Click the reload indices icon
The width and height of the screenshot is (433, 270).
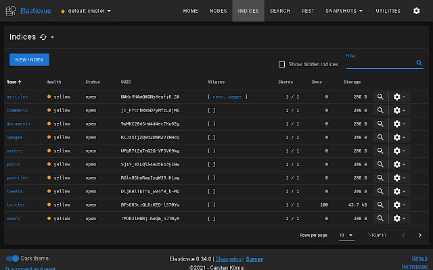[44, 37]
